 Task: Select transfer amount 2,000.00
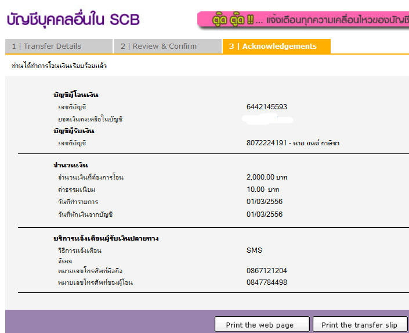[x=260, y=177]
